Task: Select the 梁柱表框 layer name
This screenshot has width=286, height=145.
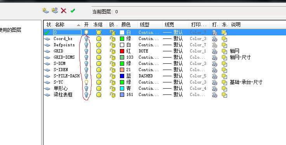Action: [x=63, y=94]
